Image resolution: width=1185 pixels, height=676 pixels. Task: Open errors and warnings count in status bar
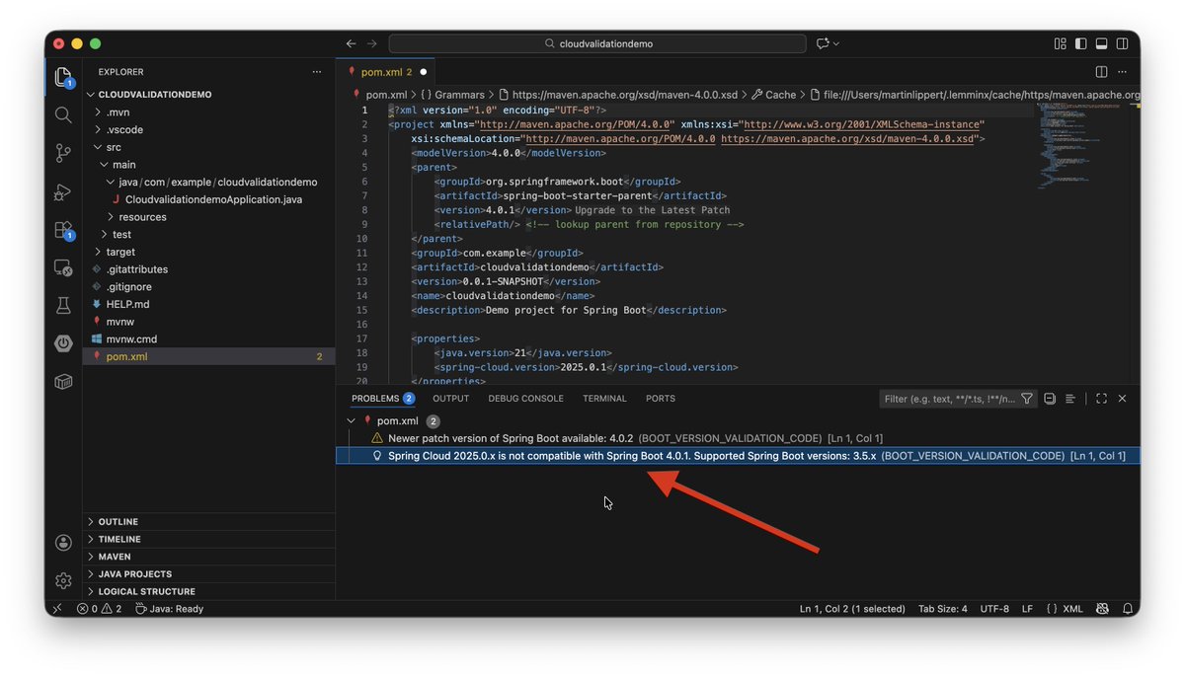click(x=100, y=609)
